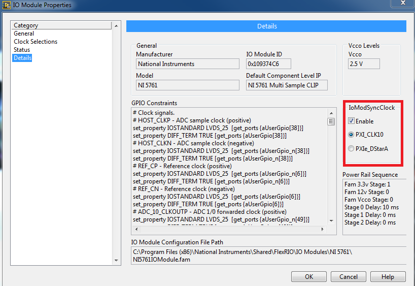Click GPIO Constraints scroll up arrow
Image resolution: width=415 pixels, height=286 pixels.
click(331, 113)
